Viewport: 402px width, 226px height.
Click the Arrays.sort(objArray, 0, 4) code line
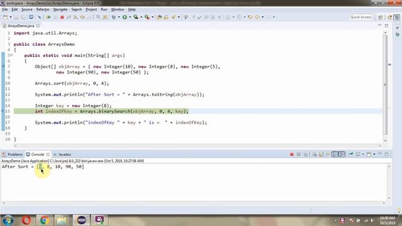click(72, 83)
